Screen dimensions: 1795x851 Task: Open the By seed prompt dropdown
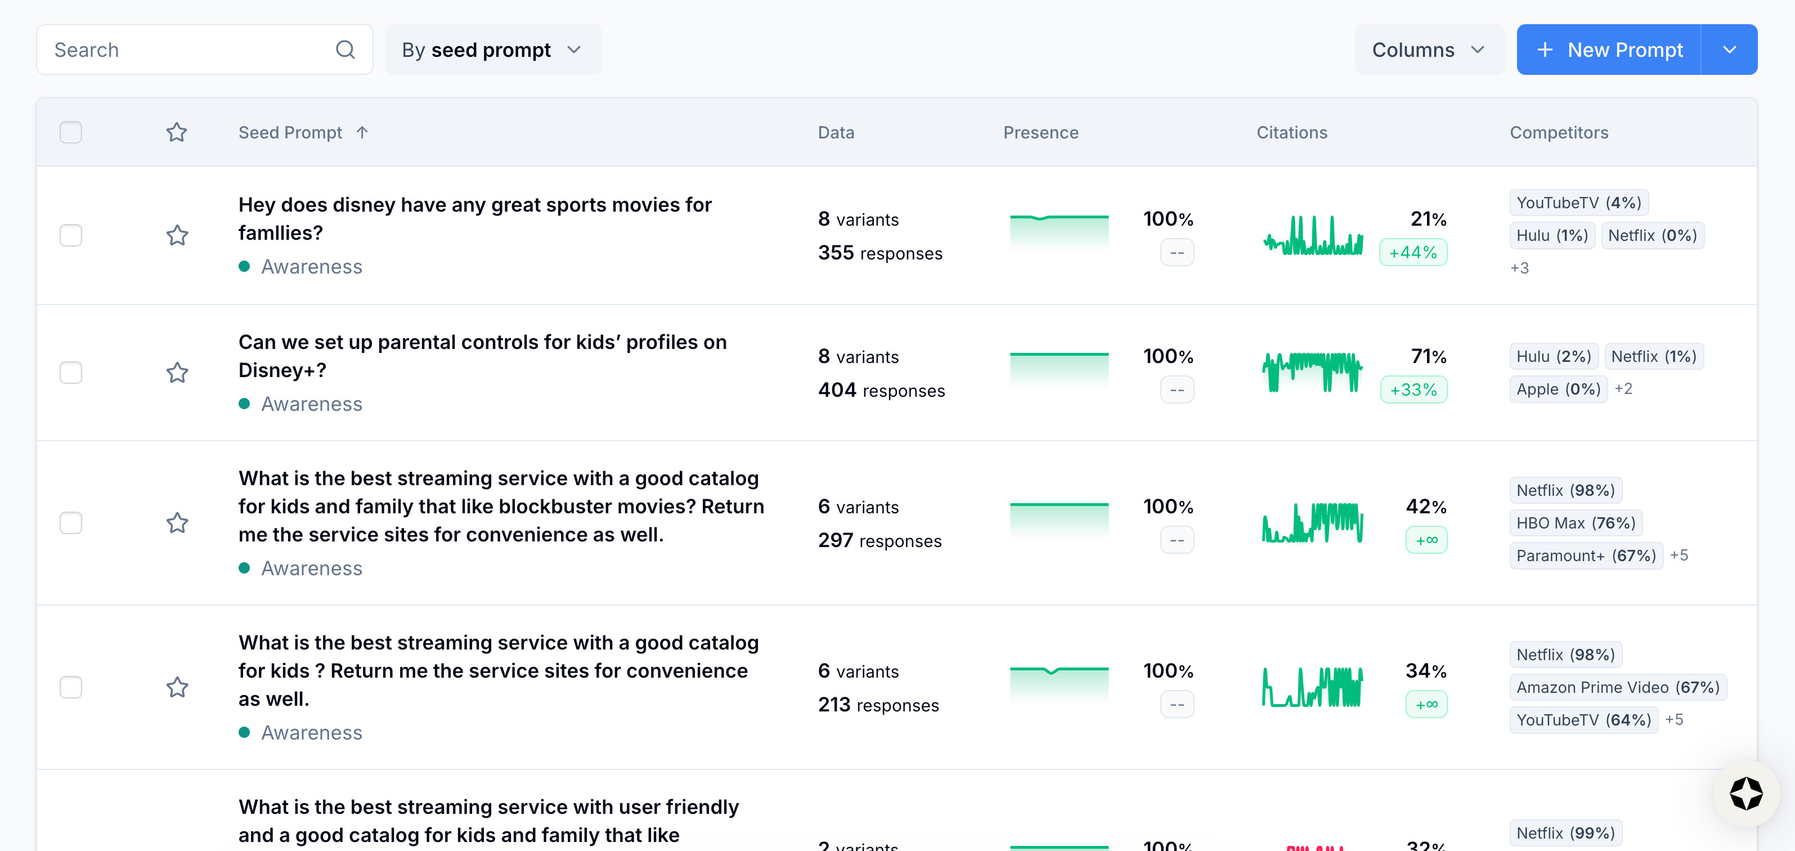click(x=492, y=50)
